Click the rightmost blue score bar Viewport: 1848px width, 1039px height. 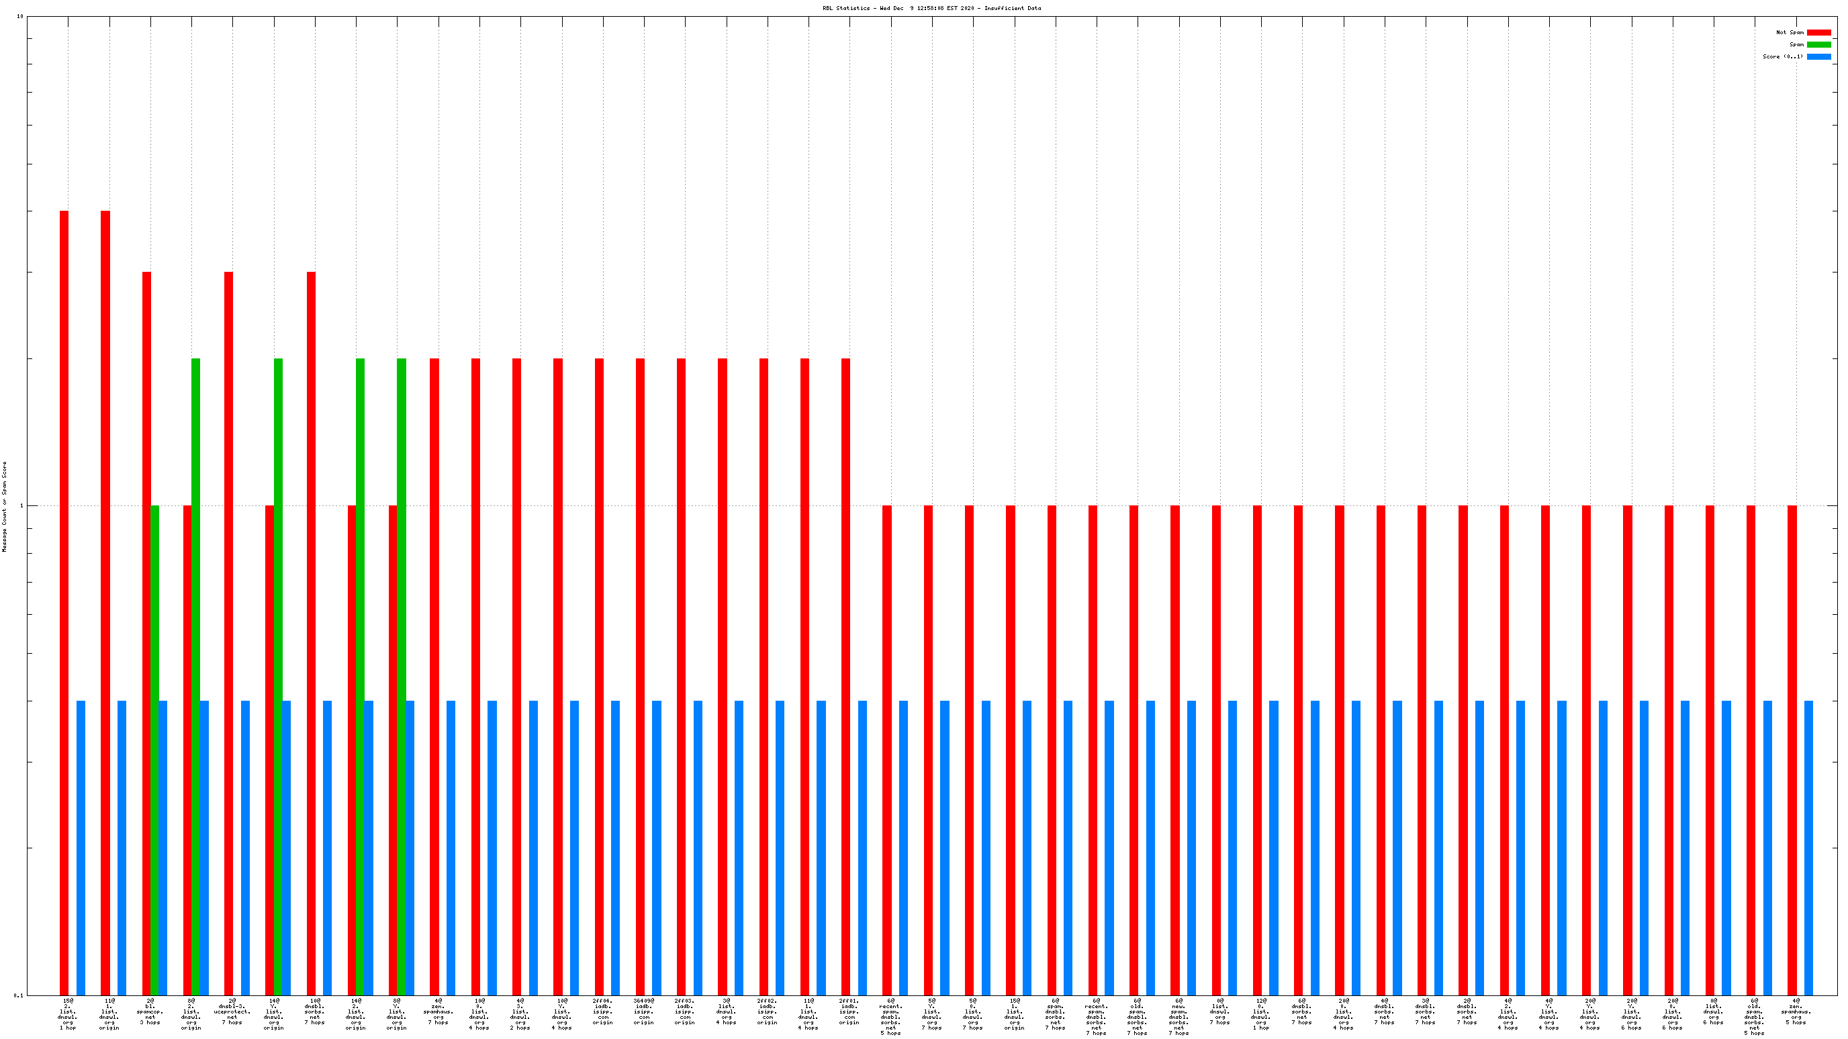1808,848
